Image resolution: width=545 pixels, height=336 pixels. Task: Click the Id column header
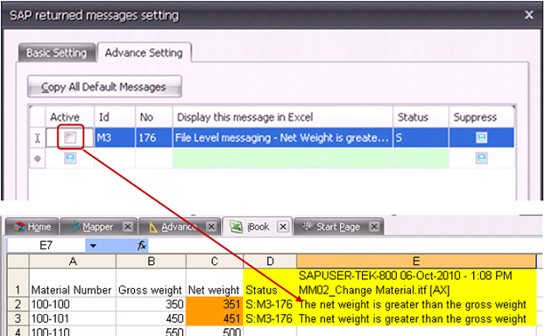tap(115, 117)
